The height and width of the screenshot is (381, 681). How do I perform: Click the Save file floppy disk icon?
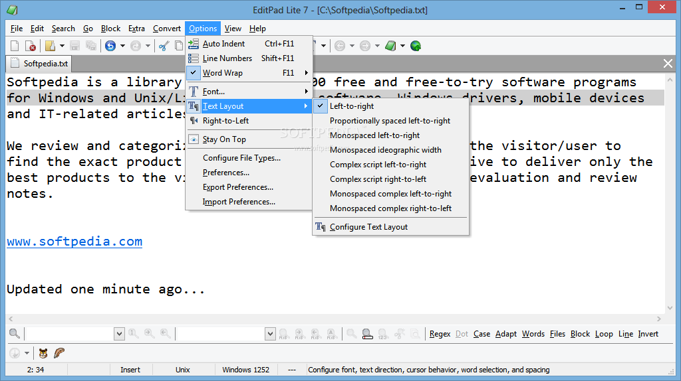point(74,46)
